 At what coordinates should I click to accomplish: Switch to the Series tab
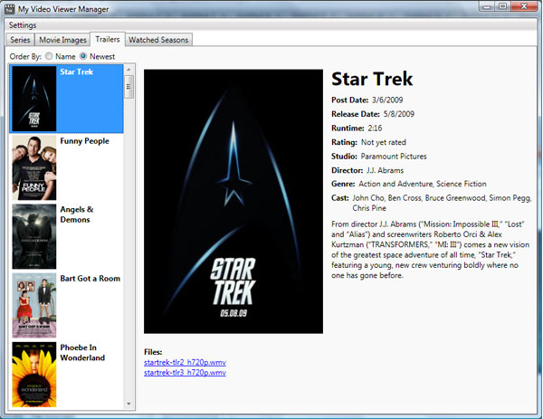pyautogui.click(x=20, y=40)
